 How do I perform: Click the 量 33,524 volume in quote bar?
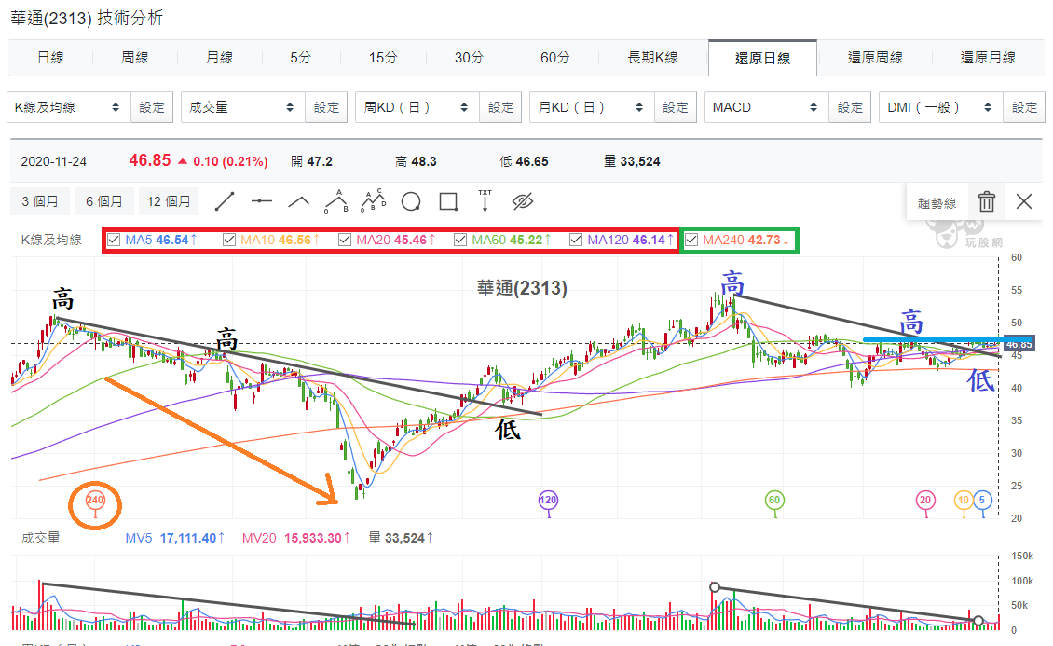click(x=632, y=161)
